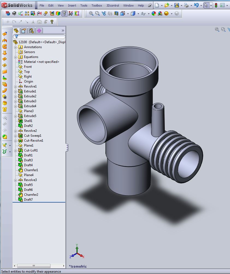
Task: Expand the Cut-Sweep1 feature node
Action: click(16, 136)
